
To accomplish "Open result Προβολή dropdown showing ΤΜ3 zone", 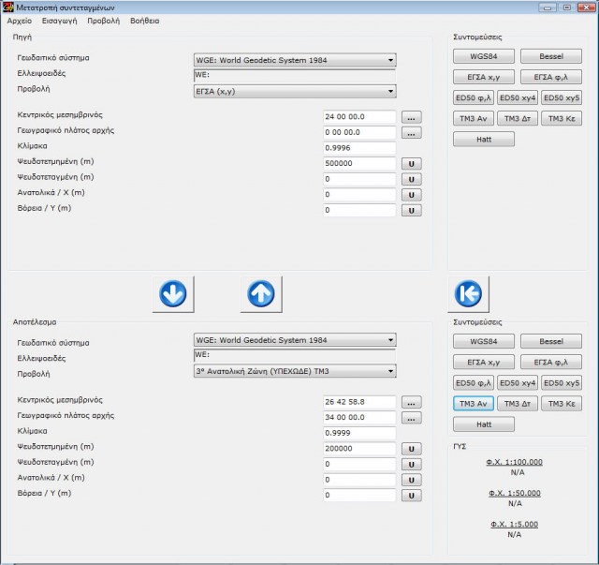I will click(x=294, y=371).
